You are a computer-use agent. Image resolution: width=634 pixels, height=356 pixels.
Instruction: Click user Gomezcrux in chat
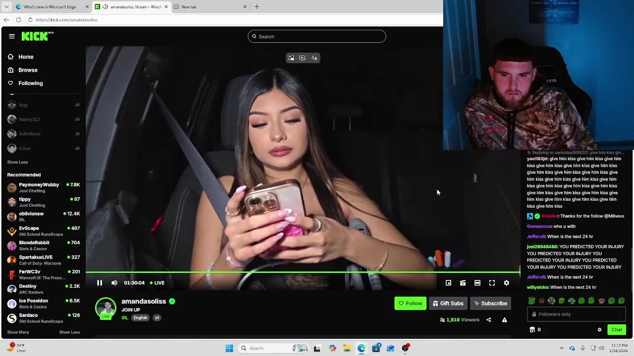tap(539, 226)
